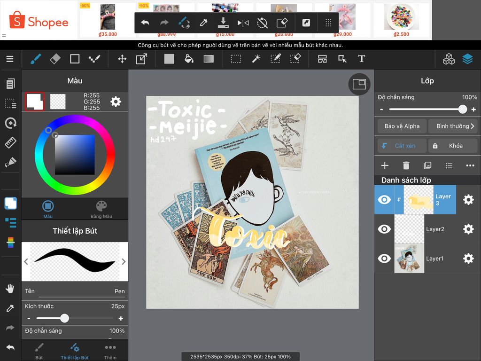Choose the square shape drawing tool
481x361 pixels.
point(75,59)
